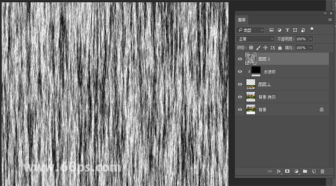
Task: Select the 背景 拷贝 layer
Action: (282, 97)
